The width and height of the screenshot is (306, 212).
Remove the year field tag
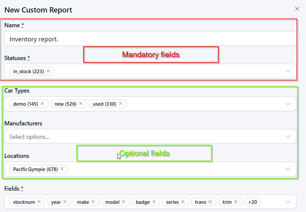[65, 202]
